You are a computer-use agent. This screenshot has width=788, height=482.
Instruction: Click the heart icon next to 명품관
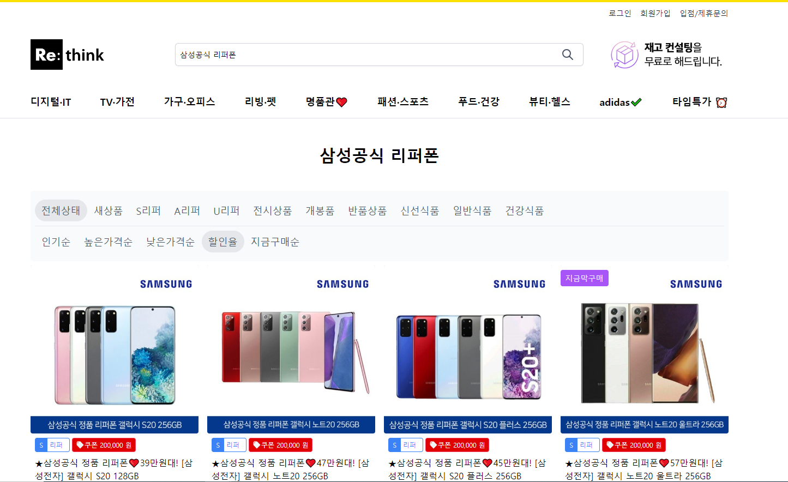pyautogui.click(x=342, y=101)
